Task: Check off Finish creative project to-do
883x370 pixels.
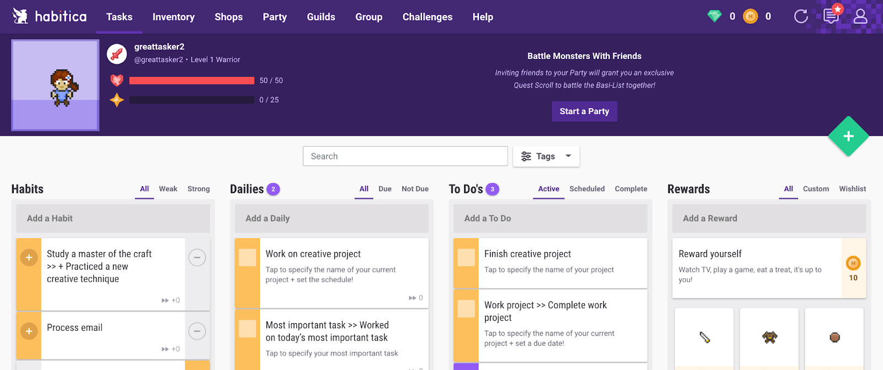Action: (x=466, y=258)
